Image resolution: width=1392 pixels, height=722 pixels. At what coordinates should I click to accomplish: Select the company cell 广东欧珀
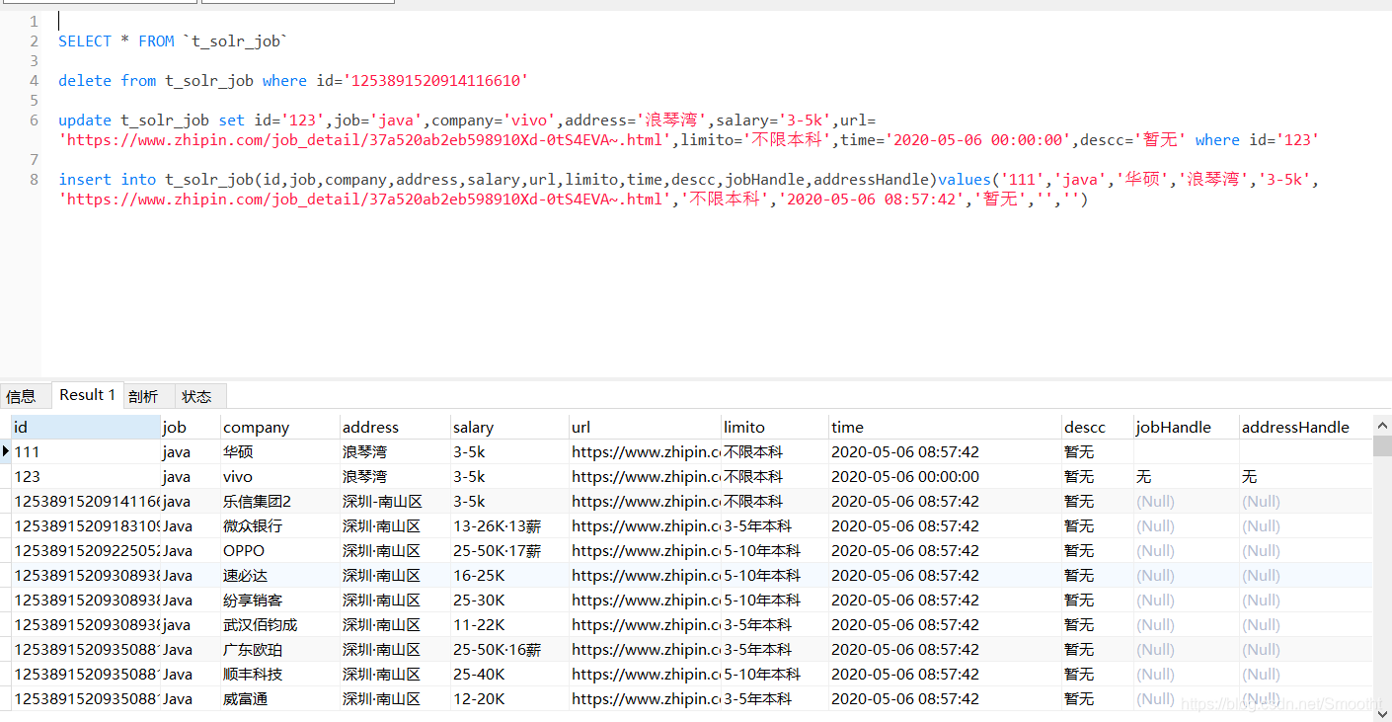[x=280, y=649]
